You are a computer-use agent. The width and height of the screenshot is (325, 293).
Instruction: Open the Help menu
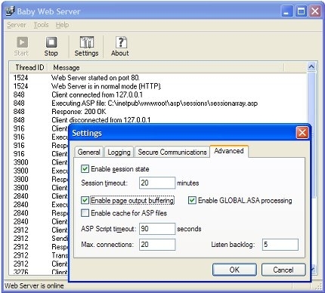[62, 25]
